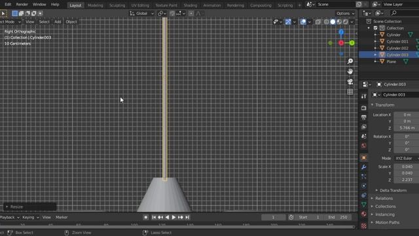This screenshot has height=236, width=419.
Task: Toggle the Collection exclude checkbox in outliner
Action: pyautogui.click(x=375, y=28)
